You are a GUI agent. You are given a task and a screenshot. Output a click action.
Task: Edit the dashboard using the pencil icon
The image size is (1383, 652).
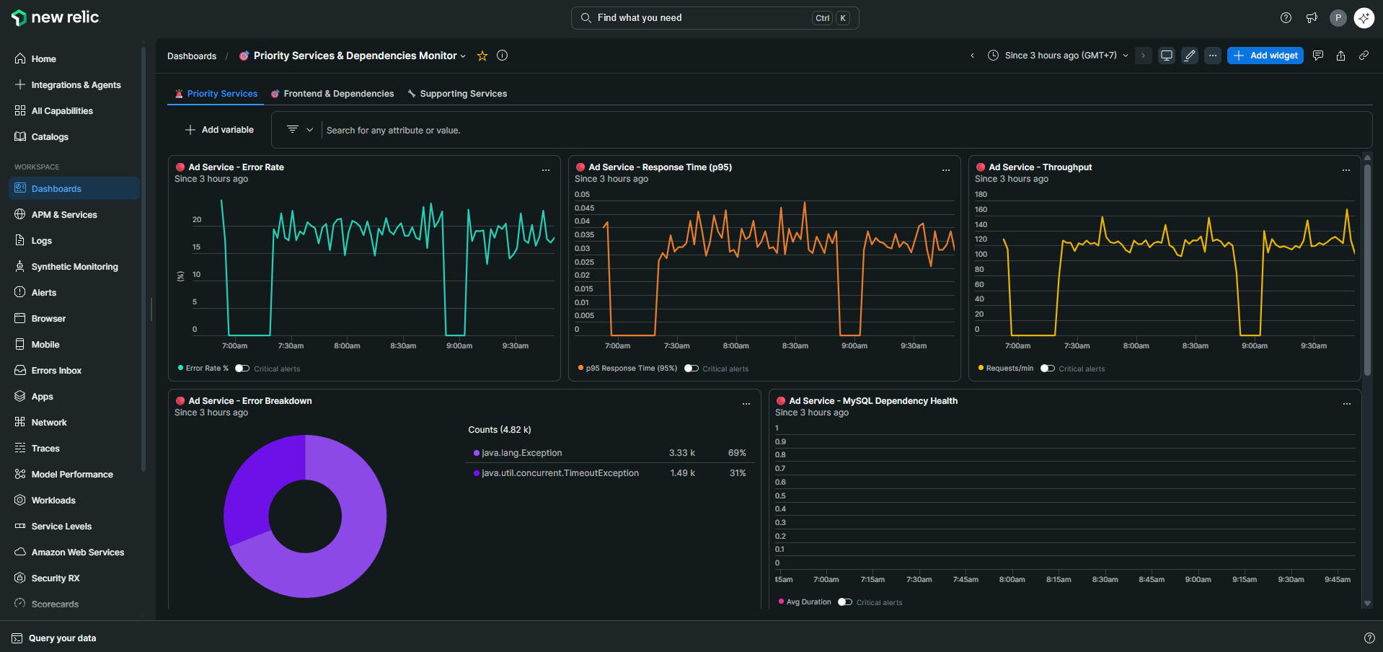click(1190, 56)
